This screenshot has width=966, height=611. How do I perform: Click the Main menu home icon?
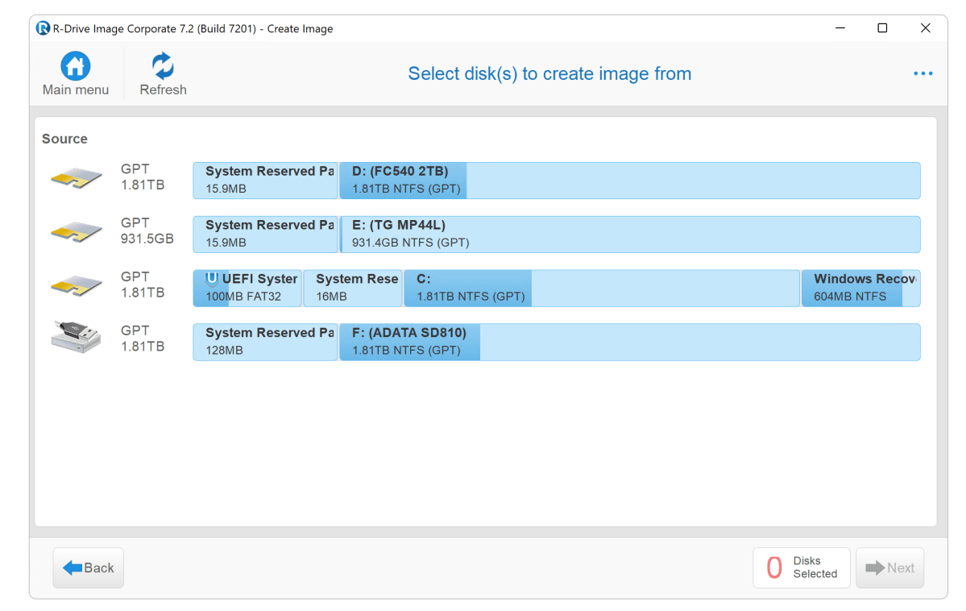pos(75,66)
